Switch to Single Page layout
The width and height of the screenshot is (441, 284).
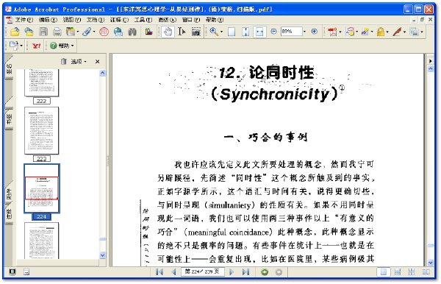coord(384,272)
